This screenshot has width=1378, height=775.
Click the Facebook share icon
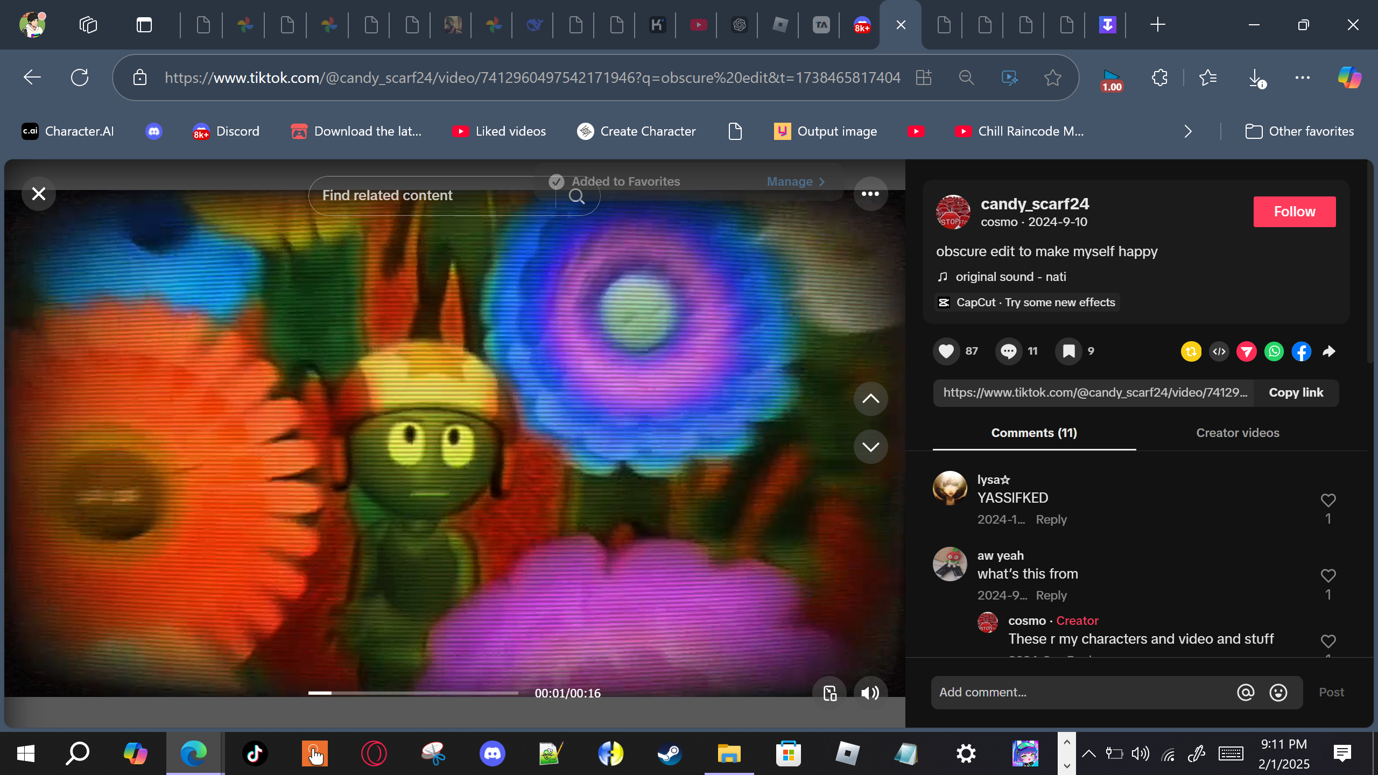[1301, 351]
